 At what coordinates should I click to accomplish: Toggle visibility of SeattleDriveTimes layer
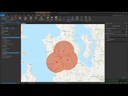pos(3,41)
